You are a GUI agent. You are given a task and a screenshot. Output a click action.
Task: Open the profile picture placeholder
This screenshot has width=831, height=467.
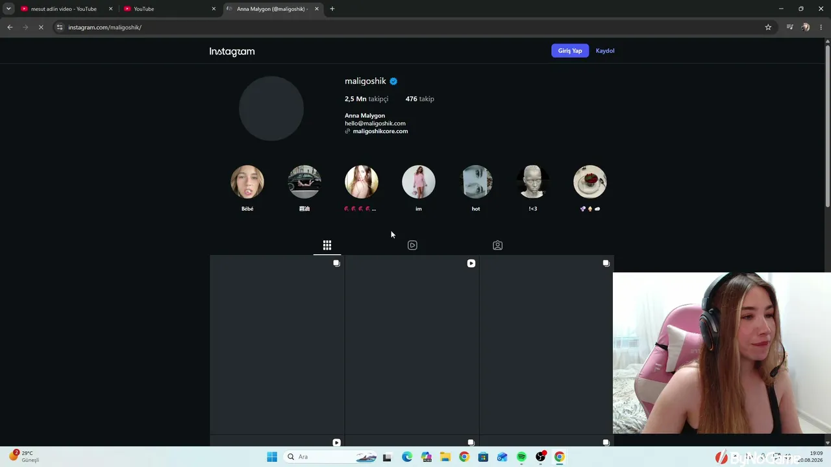coord(271,108)
